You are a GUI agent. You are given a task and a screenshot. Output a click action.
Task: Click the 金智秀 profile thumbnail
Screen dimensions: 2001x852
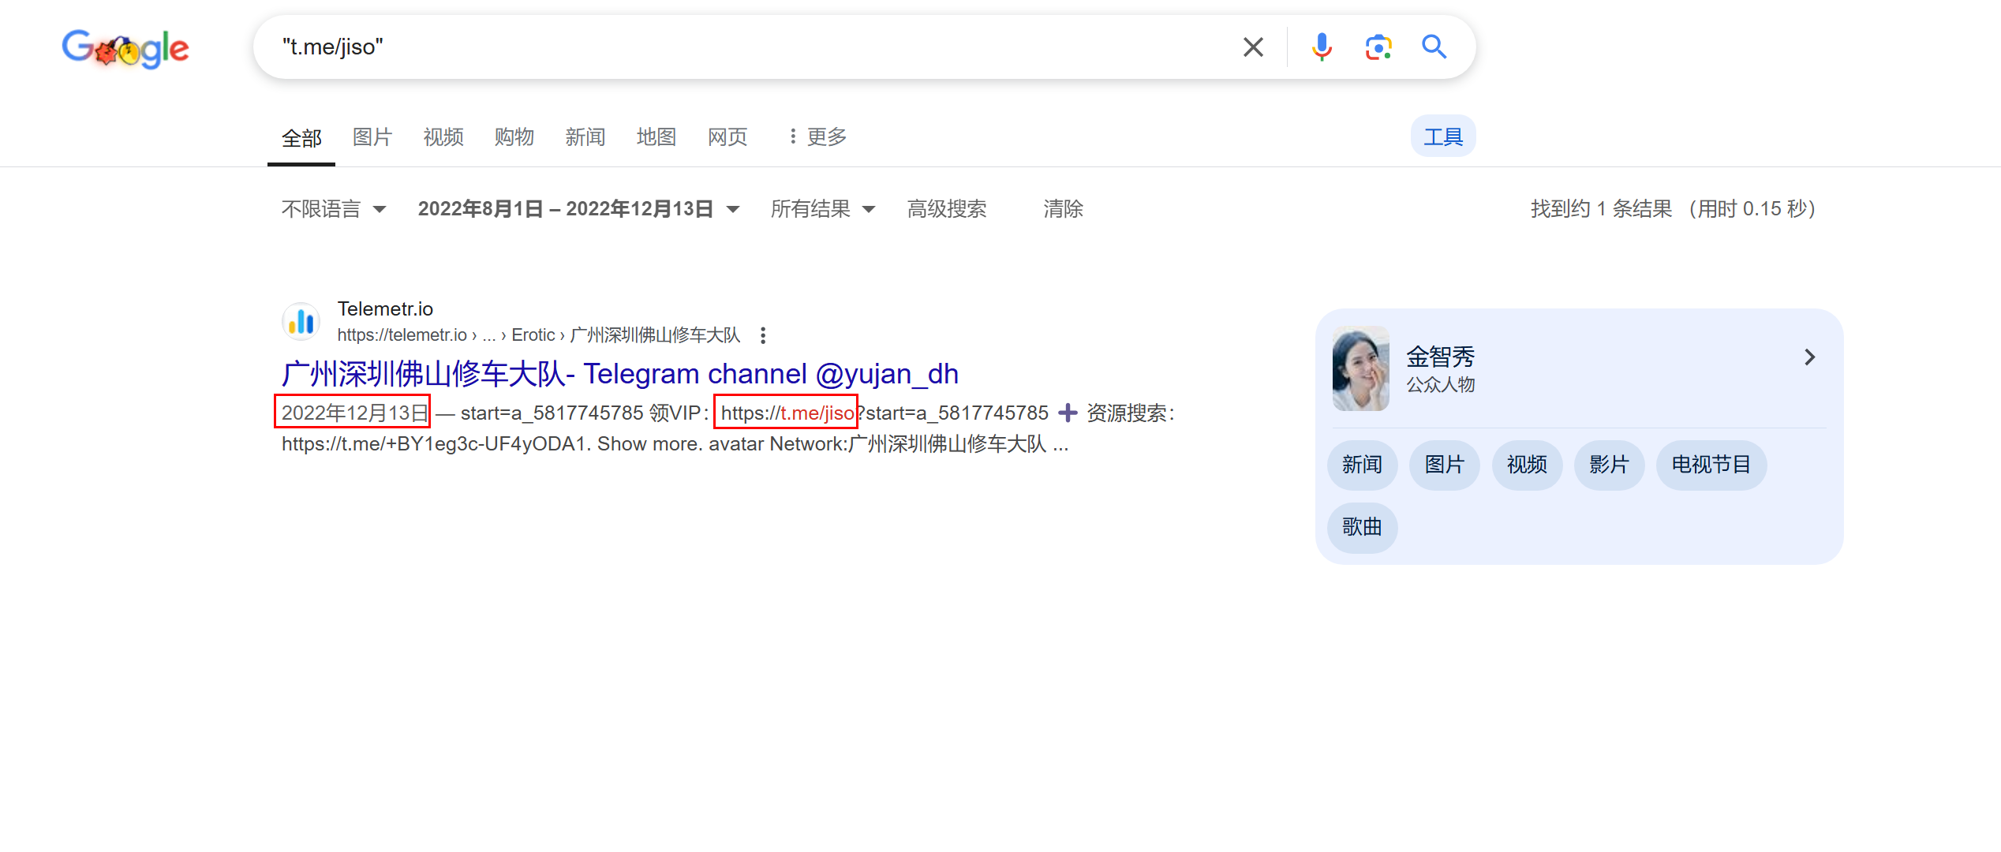point(1360,368)
